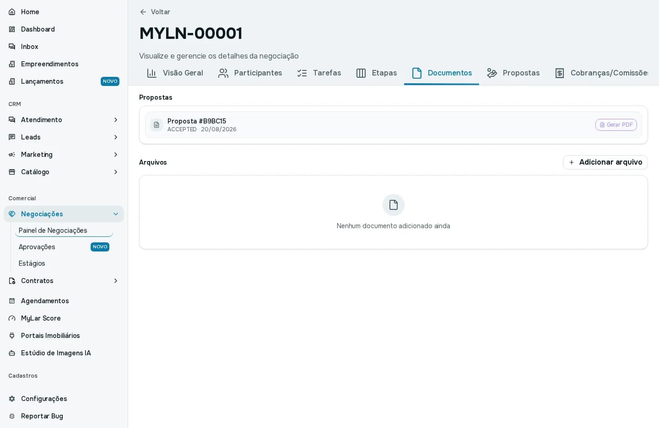Click the NOVO badge next to Lançamentos

110,81
